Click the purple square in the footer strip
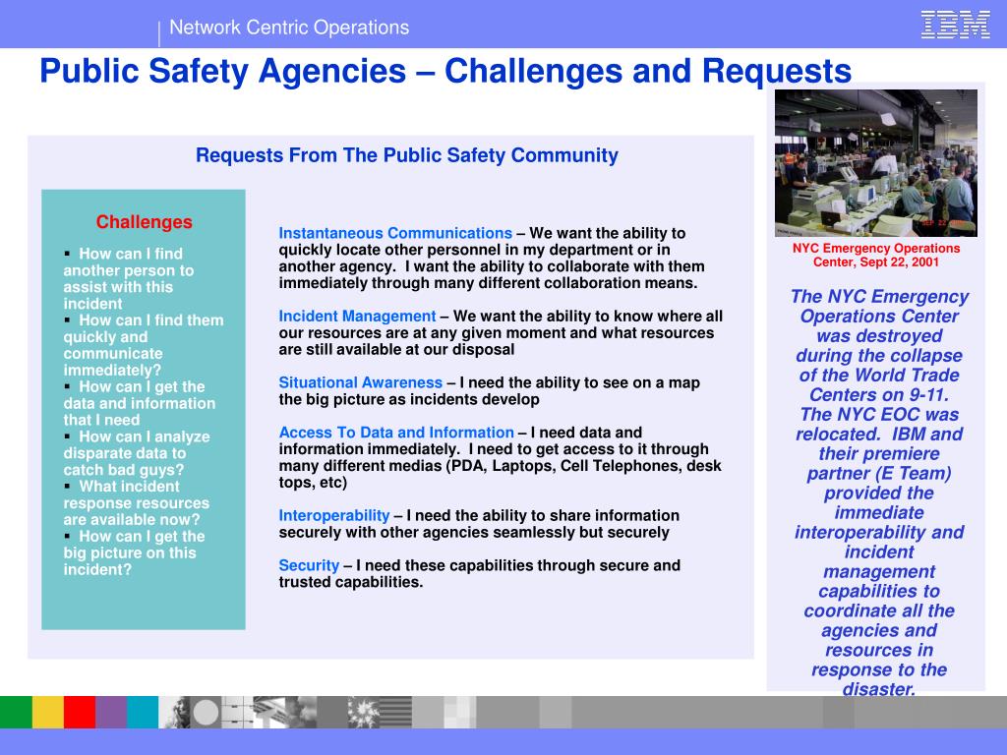The width and height of the screenshot is (1007, 755). (x=111, y=712)
